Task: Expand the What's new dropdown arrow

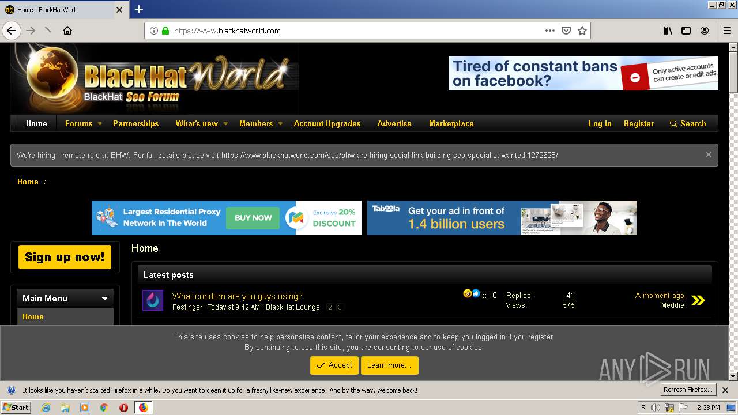Action: click(x=225, y=123)
